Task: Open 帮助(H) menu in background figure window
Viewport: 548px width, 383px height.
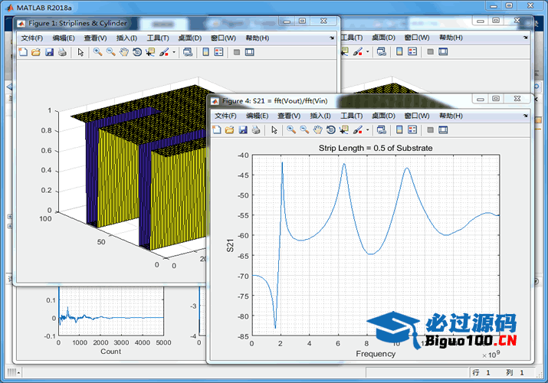Action: click(451, 38)
